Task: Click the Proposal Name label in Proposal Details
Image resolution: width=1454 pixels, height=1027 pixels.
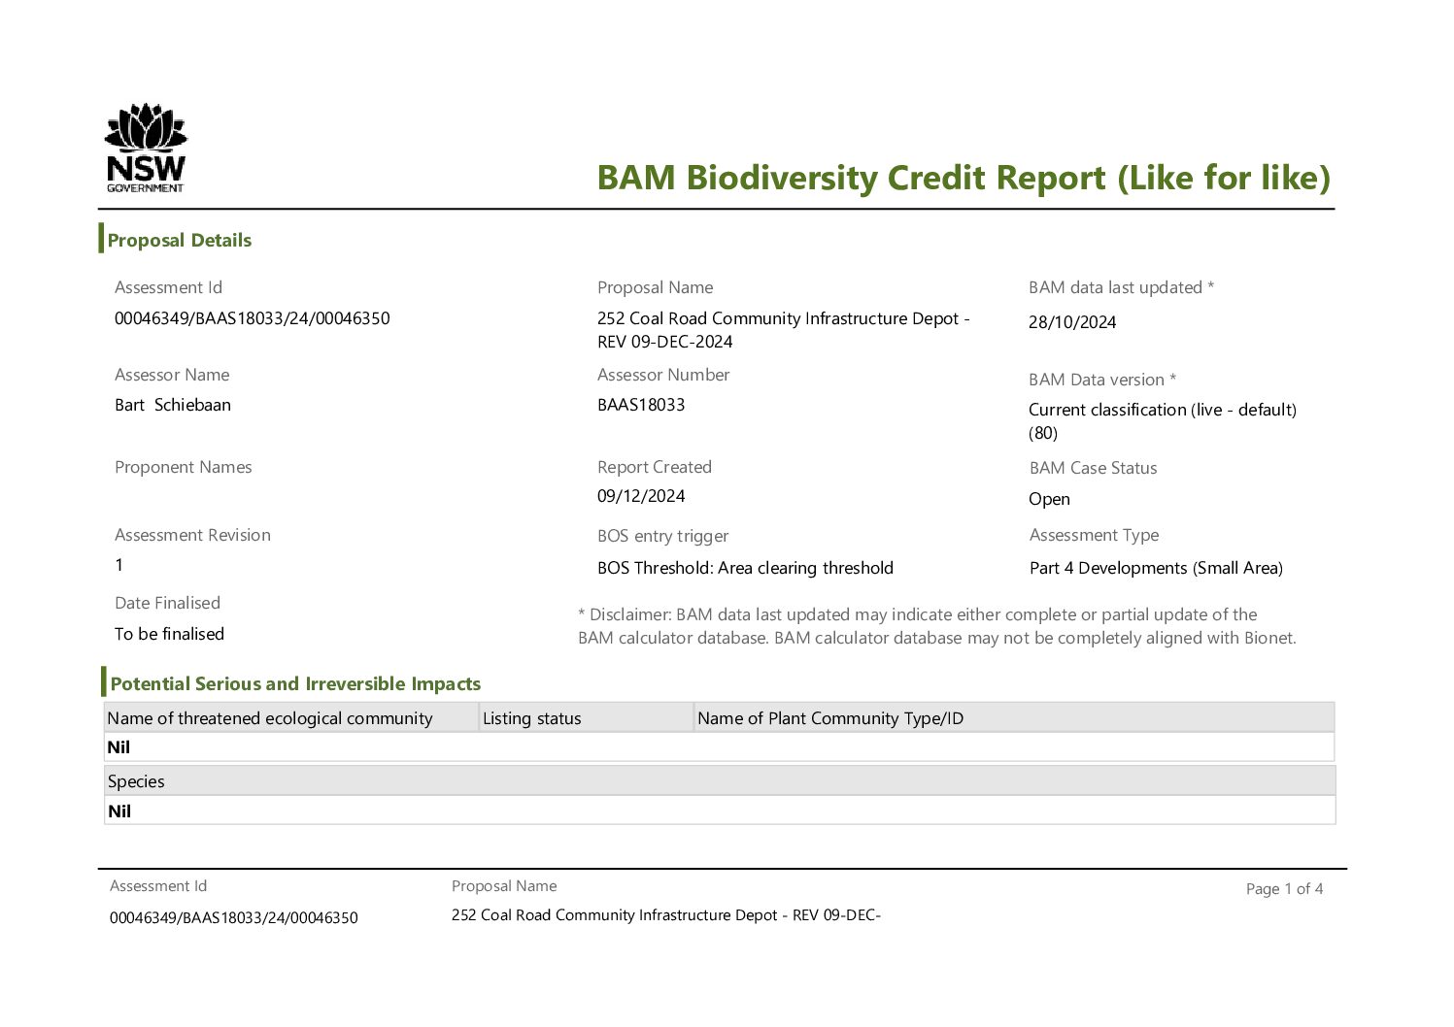Action: point(655,287)
